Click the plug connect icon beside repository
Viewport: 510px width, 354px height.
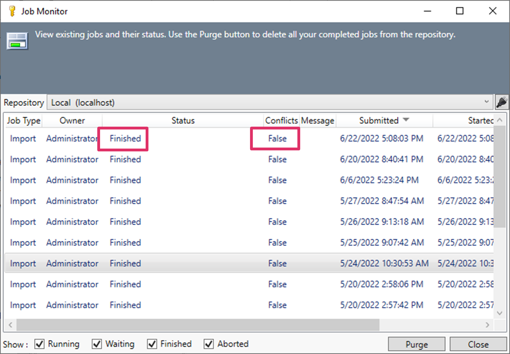502,102
